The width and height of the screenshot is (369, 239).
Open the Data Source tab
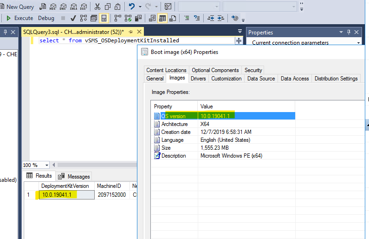point(261,79)
